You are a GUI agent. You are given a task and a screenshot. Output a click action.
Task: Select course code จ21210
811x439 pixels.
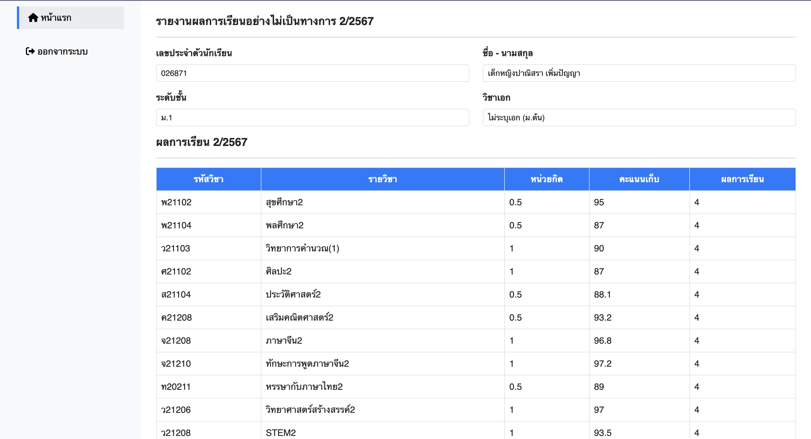tap(176, 364)
